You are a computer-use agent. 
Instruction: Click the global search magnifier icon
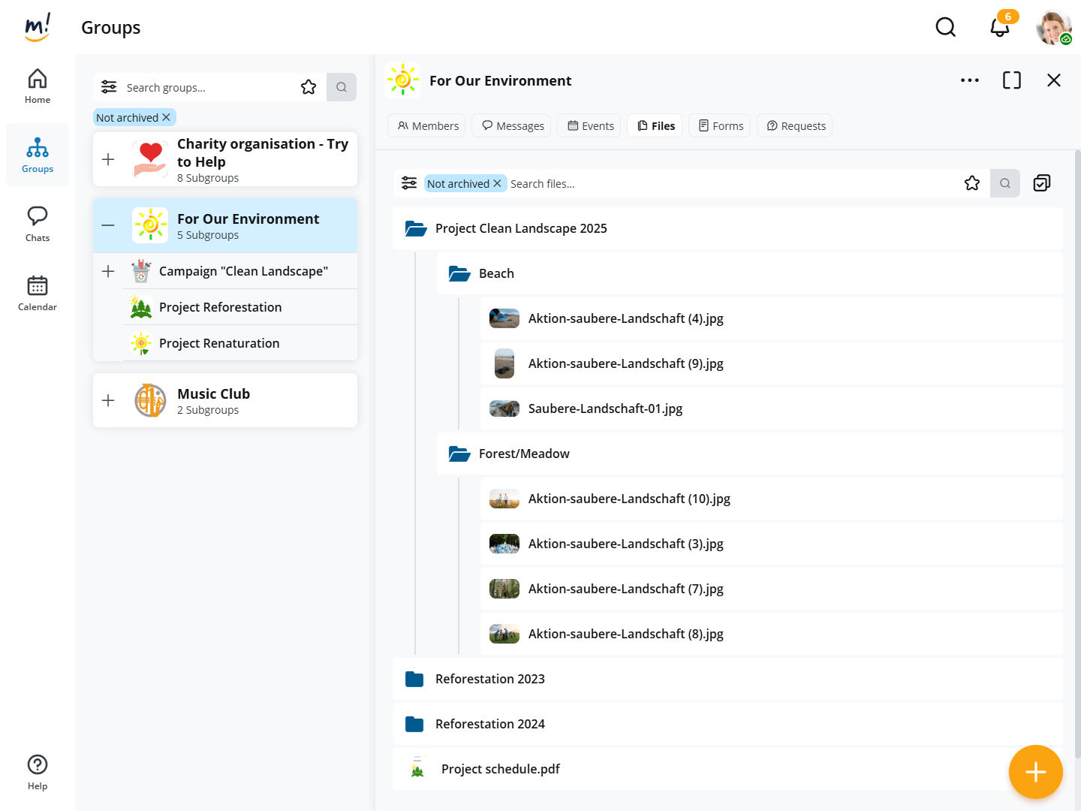tap(945, 28)
